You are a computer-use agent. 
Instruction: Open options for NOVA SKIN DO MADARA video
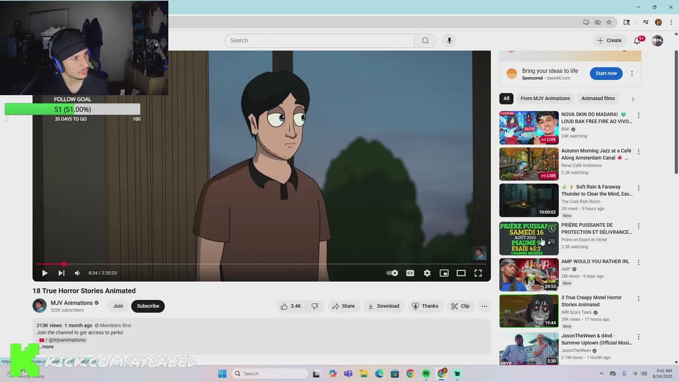639,115
